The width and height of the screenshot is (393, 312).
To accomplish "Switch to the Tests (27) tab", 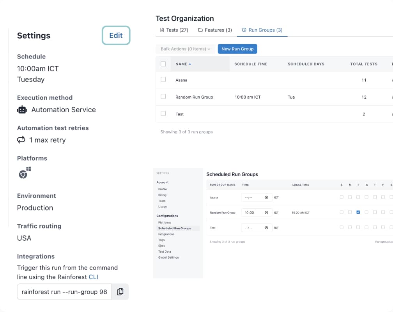I will coord(174,30).
